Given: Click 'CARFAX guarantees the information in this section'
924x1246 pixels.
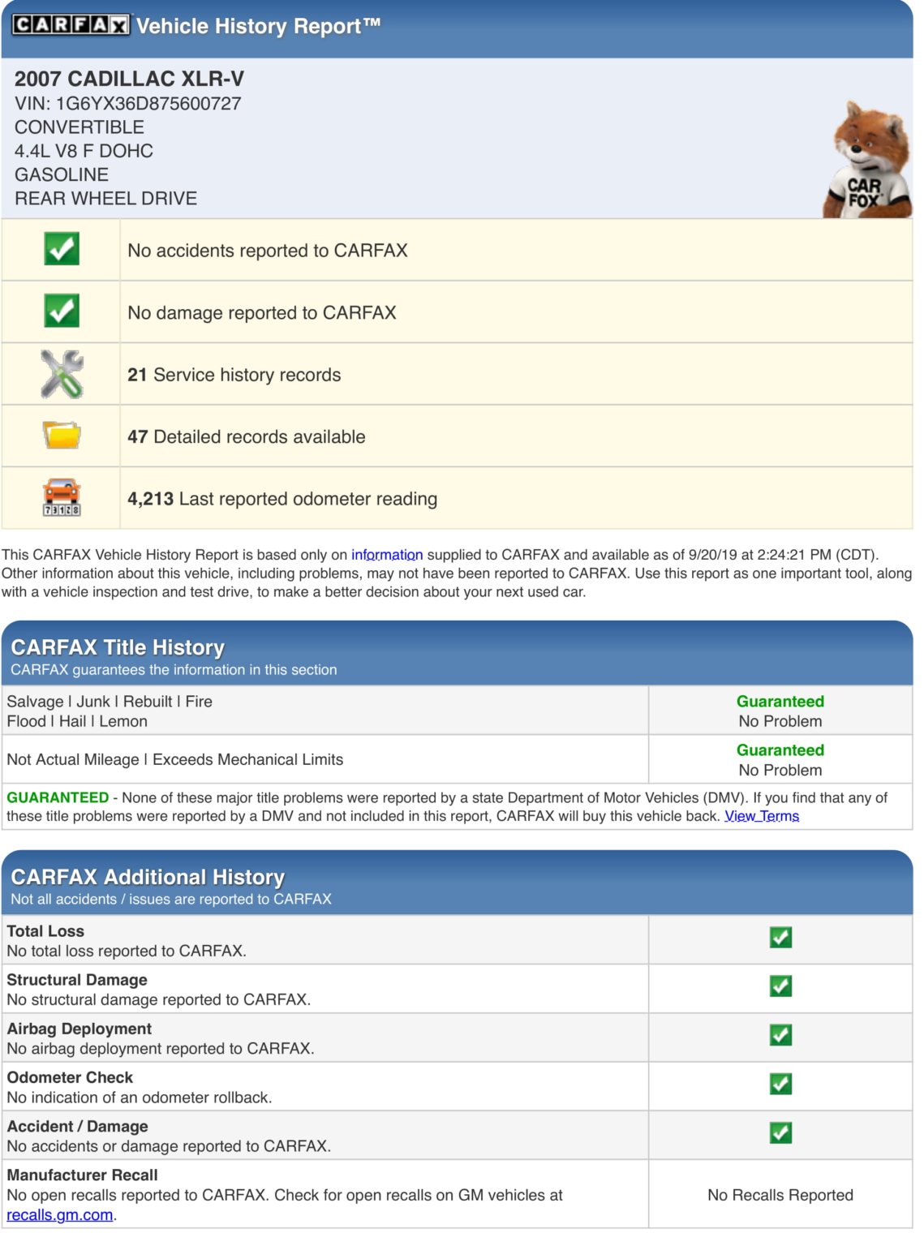Looking at the screenshot, I should pos(174,670).
